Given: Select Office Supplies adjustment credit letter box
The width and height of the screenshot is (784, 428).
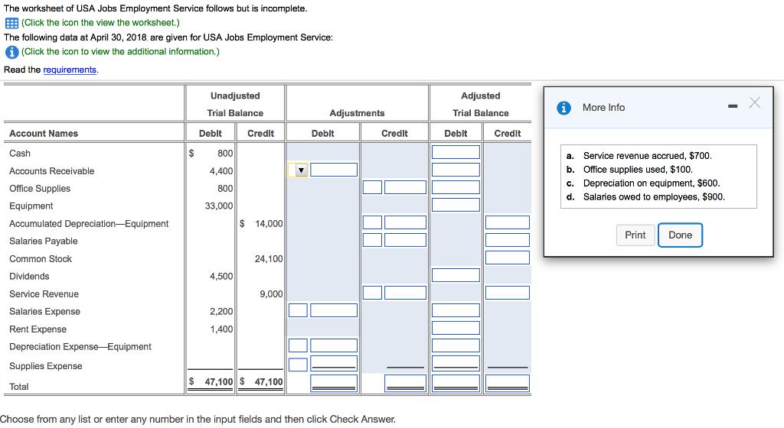Looking at the screenshot, I should click(x=372, y=187).
